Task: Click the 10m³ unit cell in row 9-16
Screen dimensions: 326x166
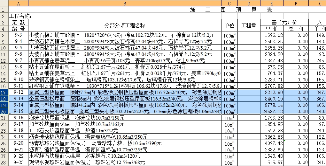Action: tap(229, 118)
